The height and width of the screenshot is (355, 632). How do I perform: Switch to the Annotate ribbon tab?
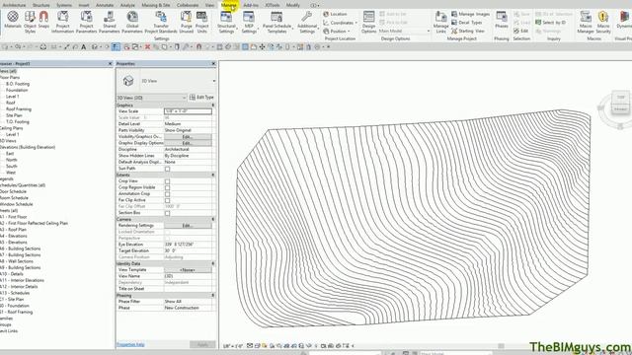point(105,5)
